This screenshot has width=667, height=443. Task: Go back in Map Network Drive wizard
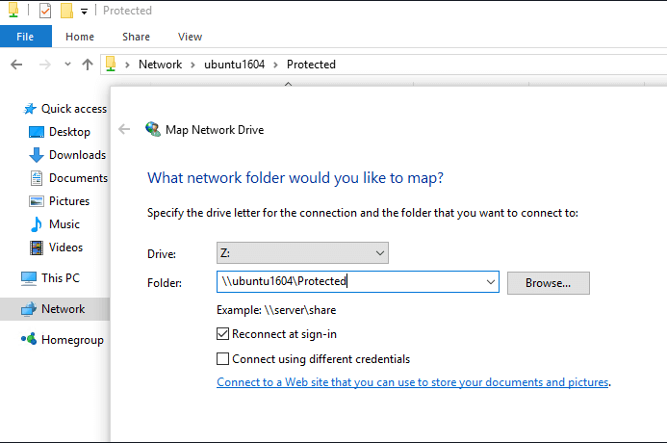coord(124,129)
